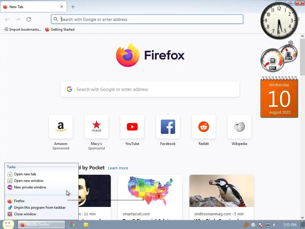This screenshot has height=229, width=305.
Task: Open Google Chrome from taskbar
Action: pos(72,225)
